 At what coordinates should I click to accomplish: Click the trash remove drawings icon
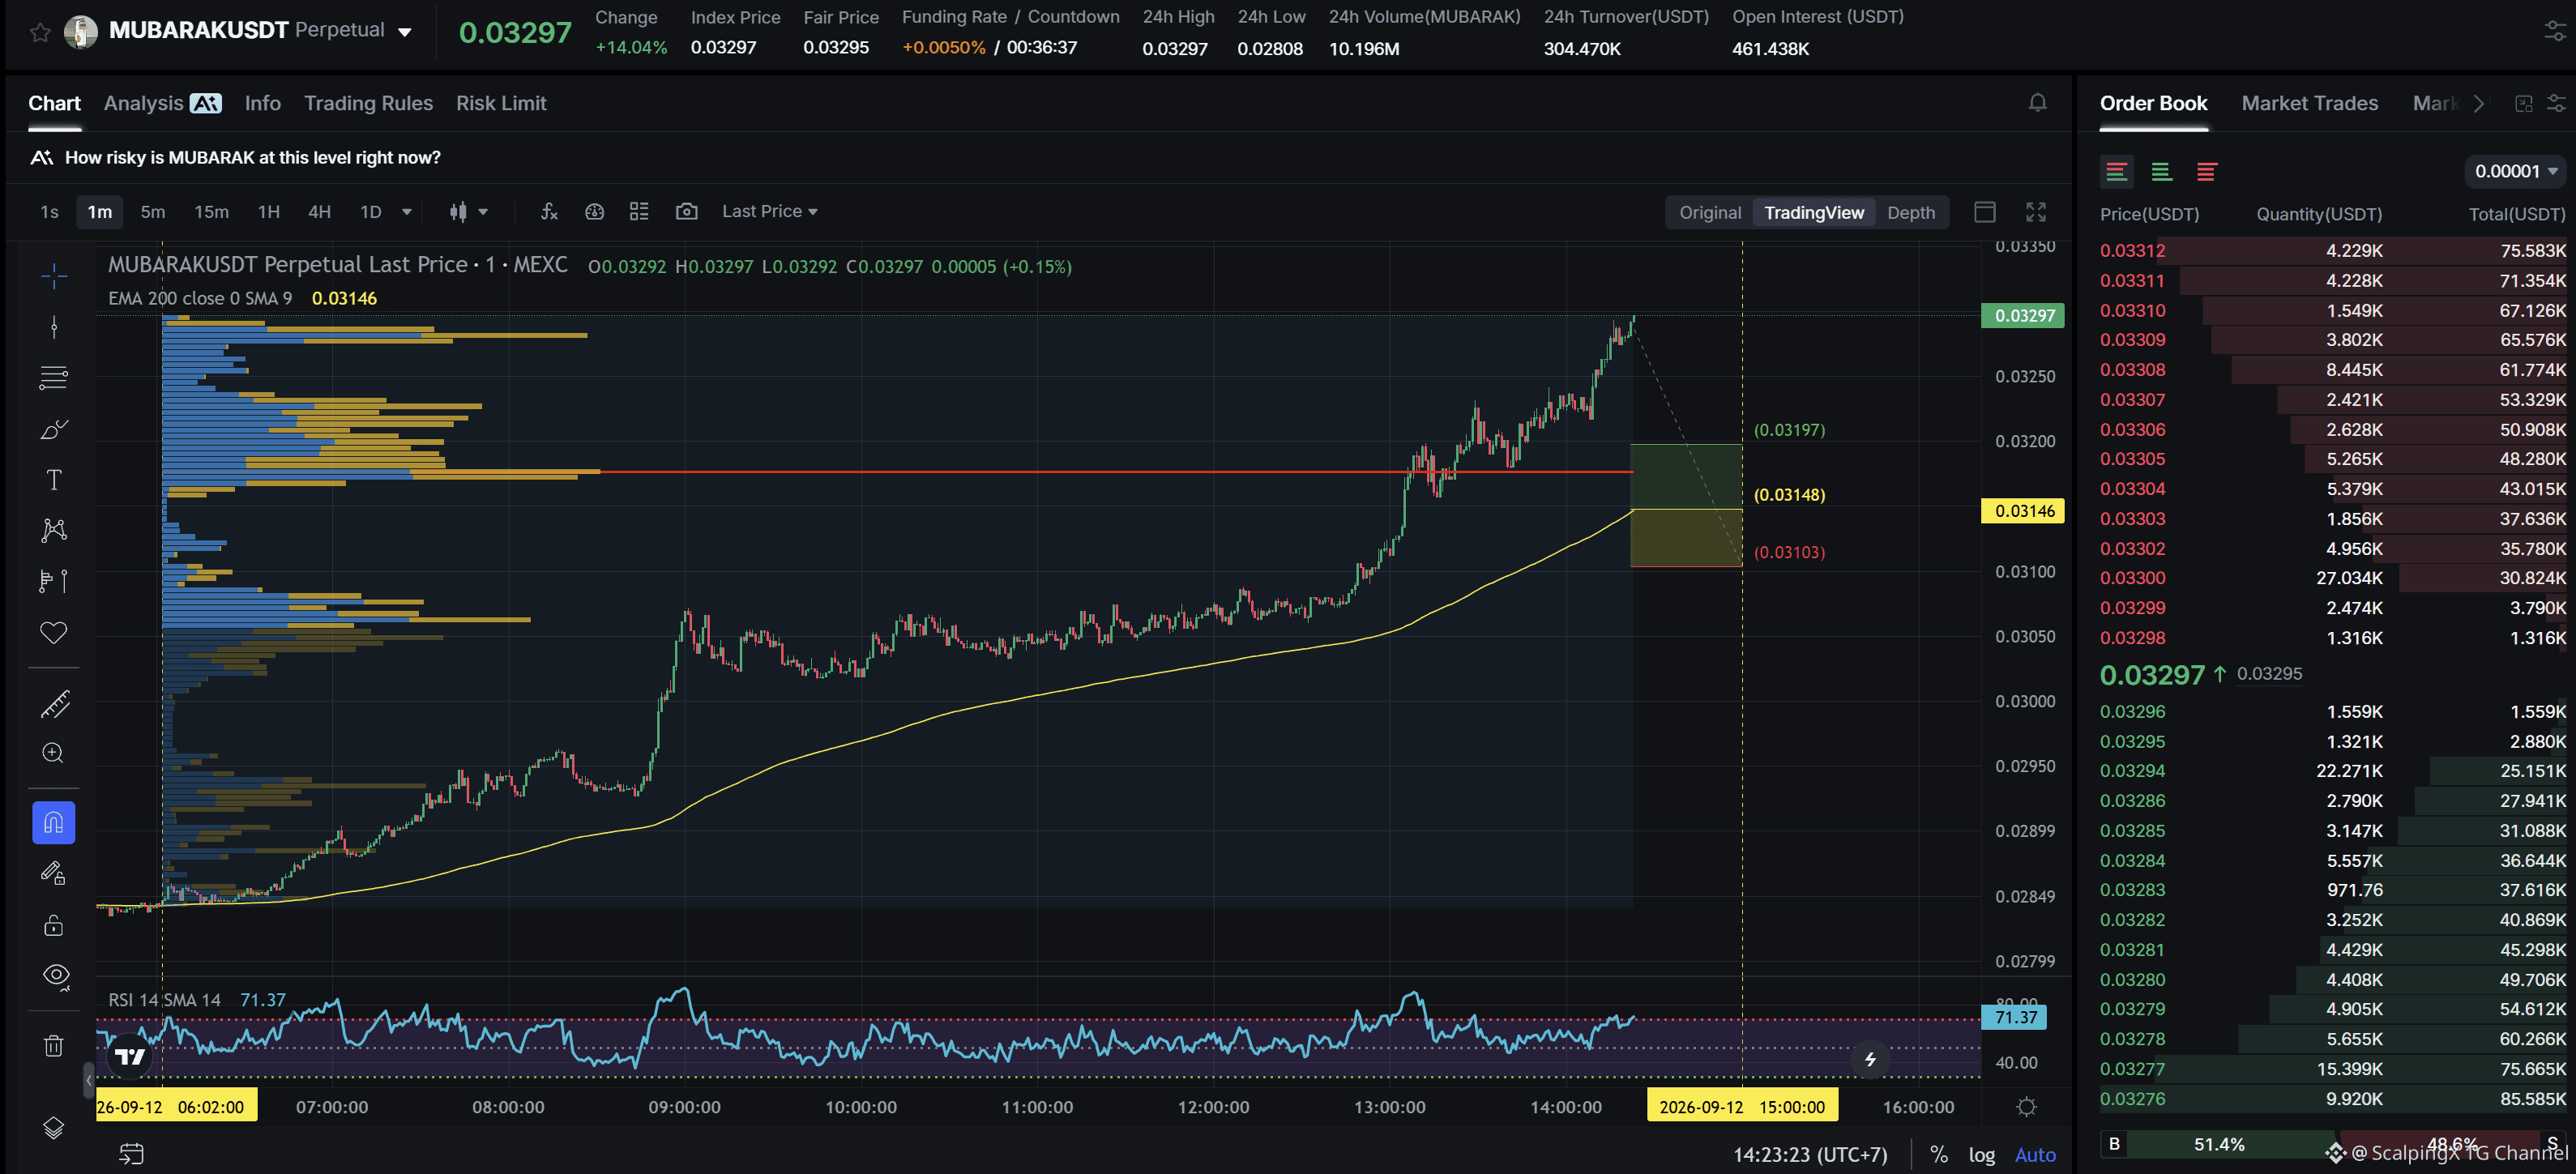[54, 1046]
